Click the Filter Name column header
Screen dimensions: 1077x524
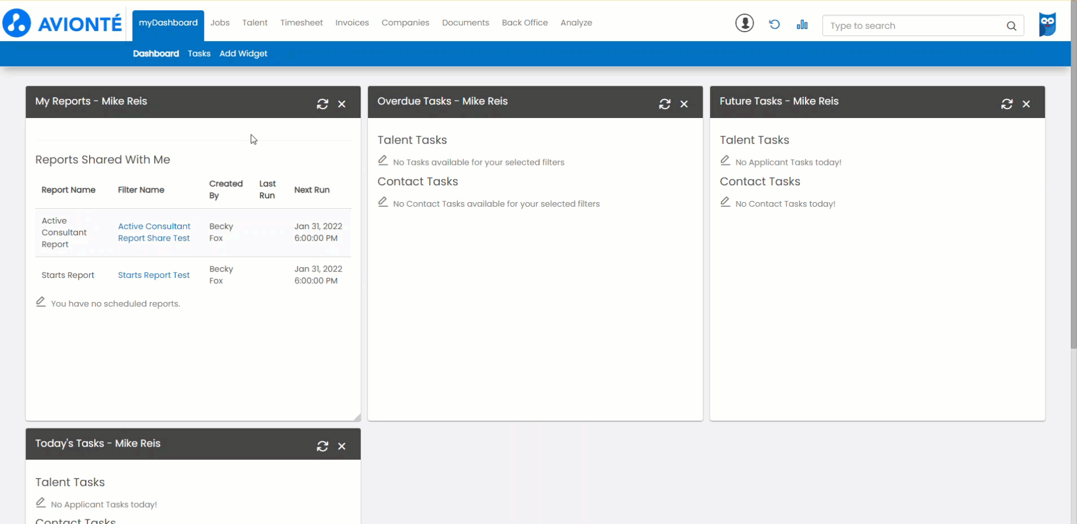tap(141, 190)
